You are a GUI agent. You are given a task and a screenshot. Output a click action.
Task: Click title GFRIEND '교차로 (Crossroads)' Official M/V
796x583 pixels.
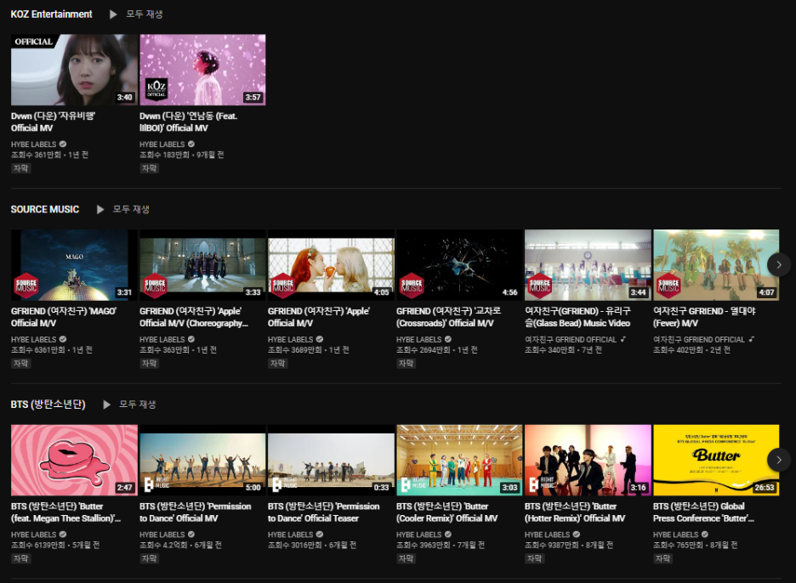pos(449,317)
